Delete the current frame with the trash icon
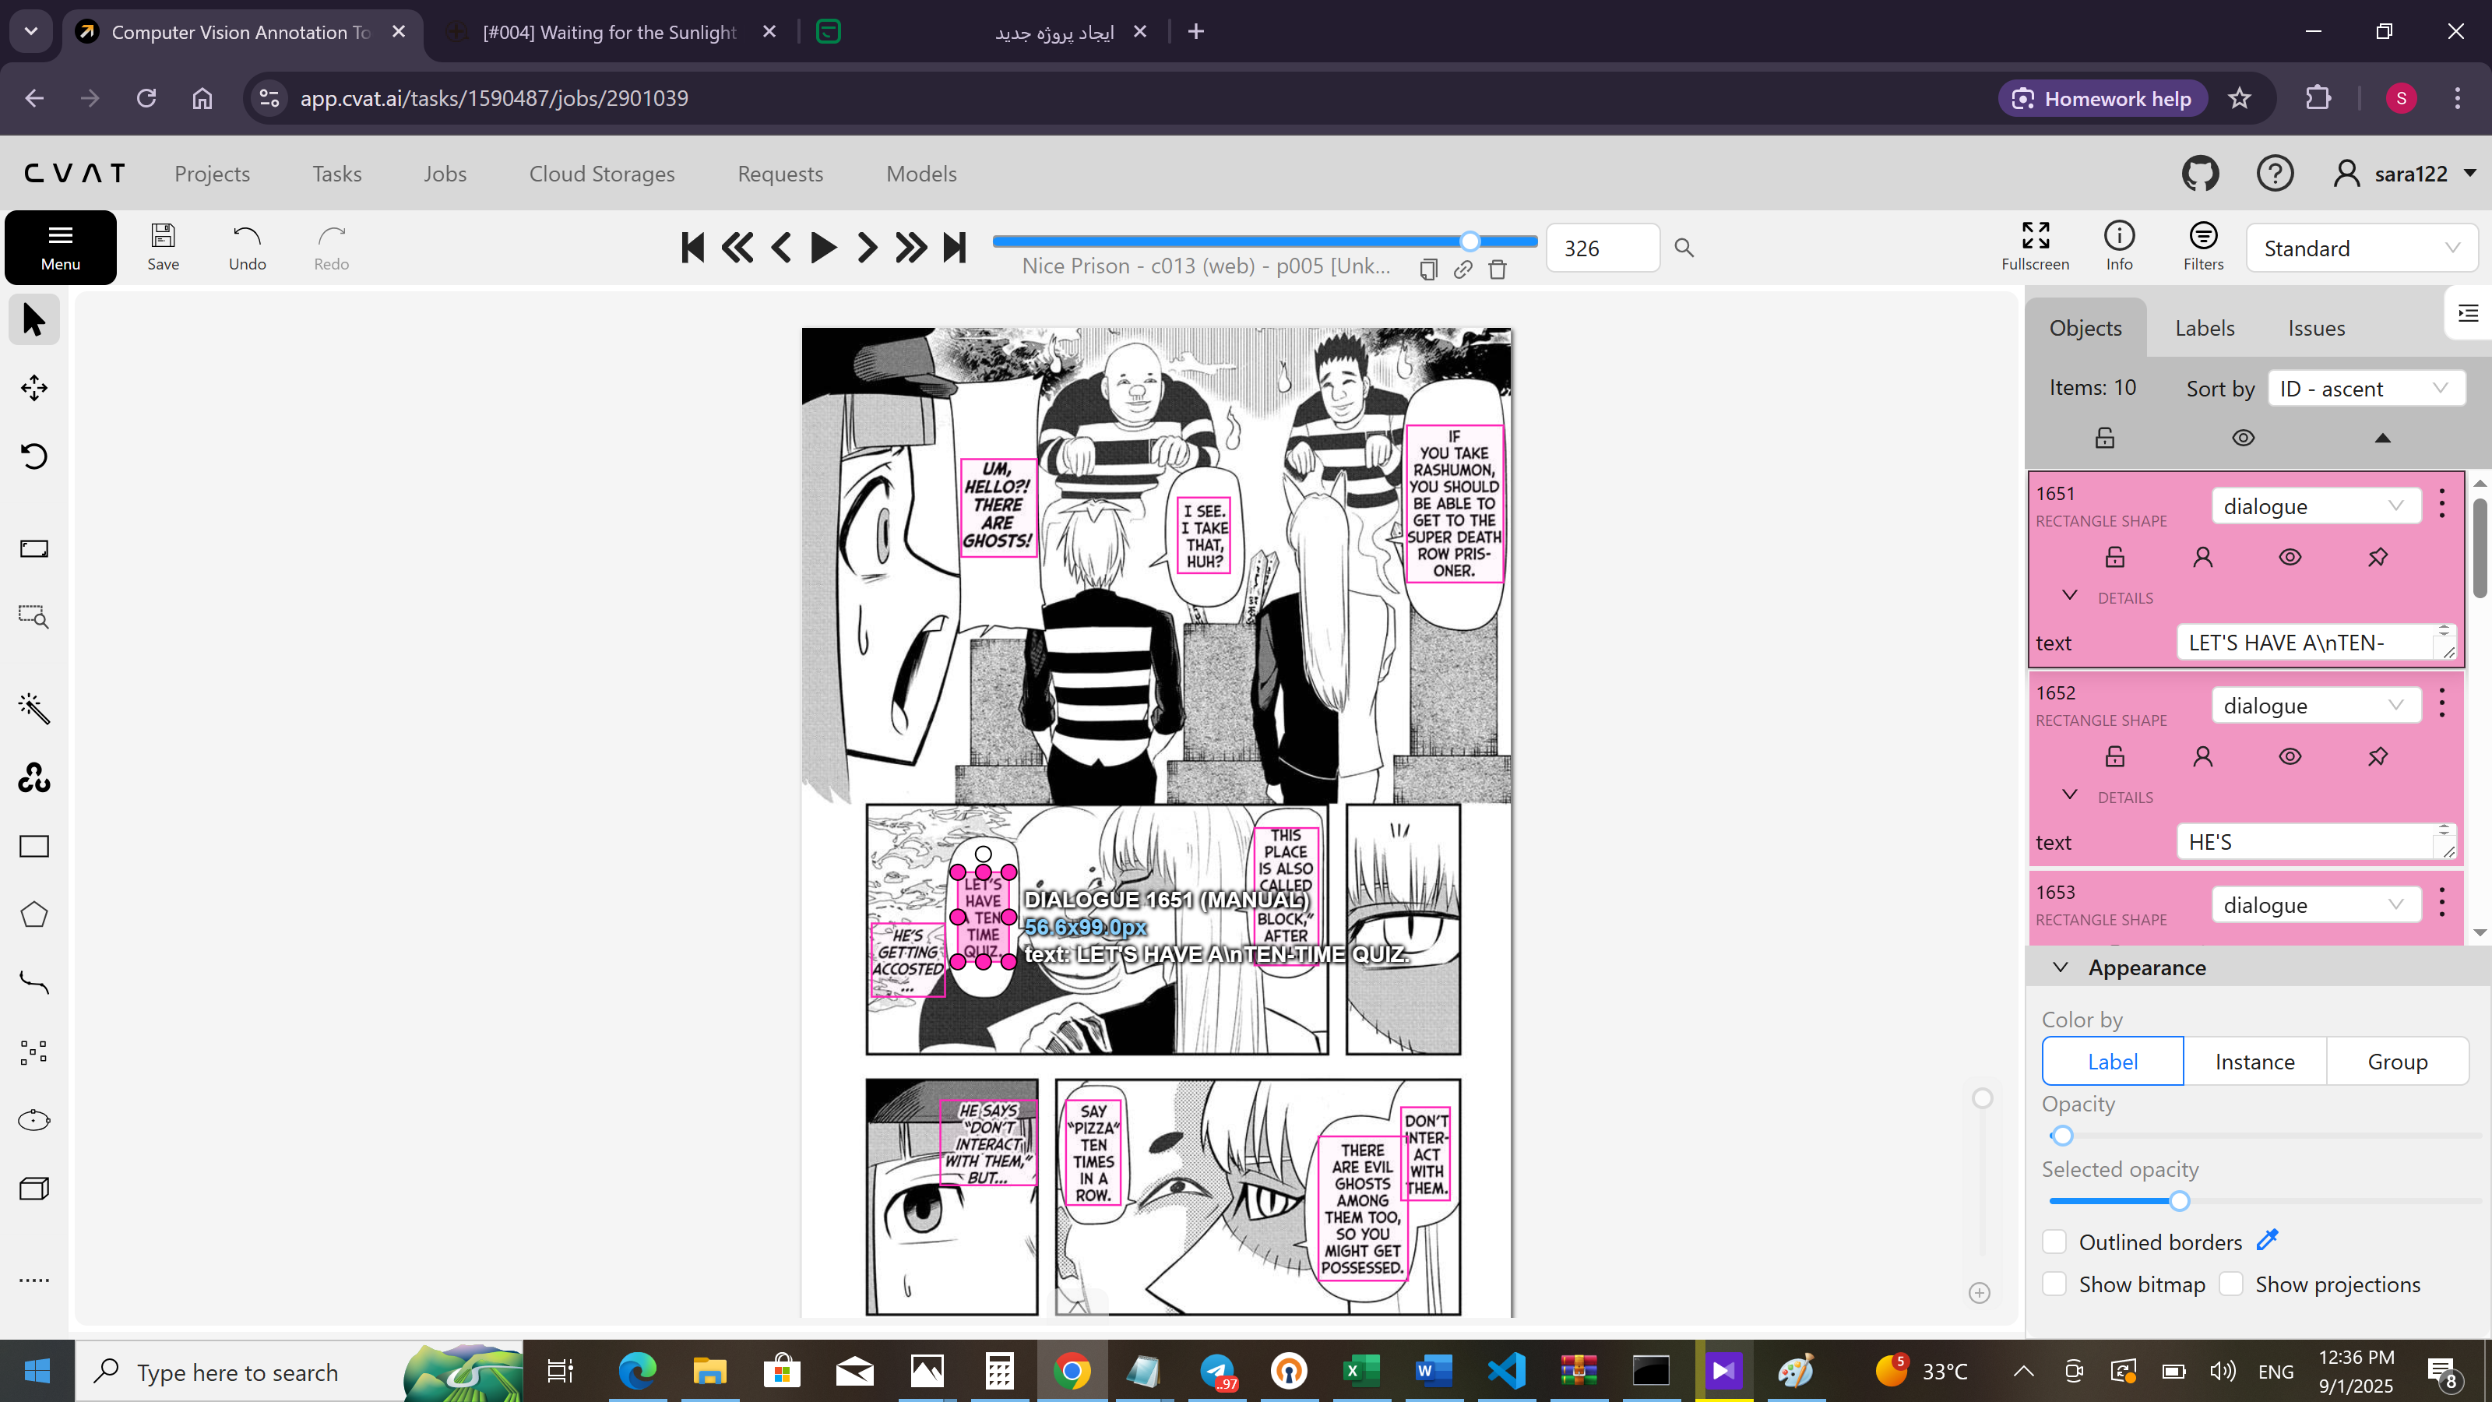Viewport: 2492px width, 1402px height. [x=1498, y=269]
